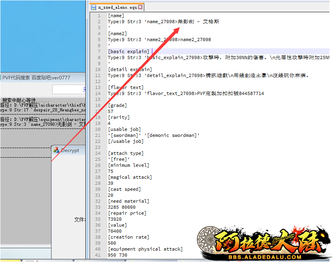Click the save disk icon on file tab
The width and height of the screenshot is (335, 263).
point(94,7)
